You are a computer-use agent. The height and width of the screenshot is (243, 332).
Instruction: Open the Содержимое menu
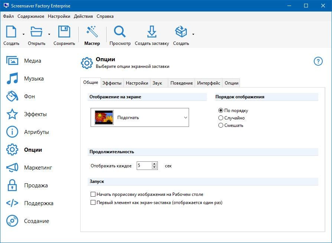31,16
